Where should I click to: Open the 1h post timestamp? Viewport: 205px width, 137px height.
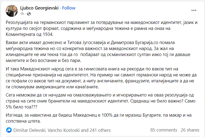click(22, 14)
